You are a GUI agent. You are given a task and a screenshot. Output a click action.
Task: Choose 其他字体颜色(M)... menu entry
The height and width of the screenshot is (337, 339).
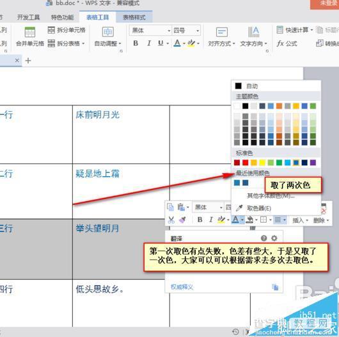[271, 196]
